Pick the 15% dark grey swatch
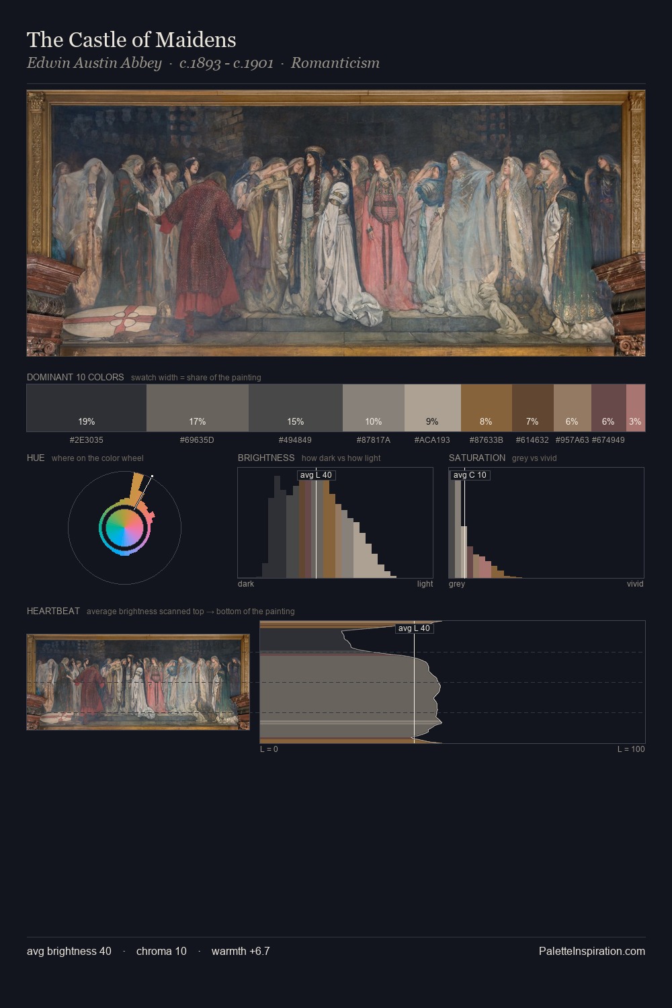Screen dimensions: 672x1008 [296, 408]
